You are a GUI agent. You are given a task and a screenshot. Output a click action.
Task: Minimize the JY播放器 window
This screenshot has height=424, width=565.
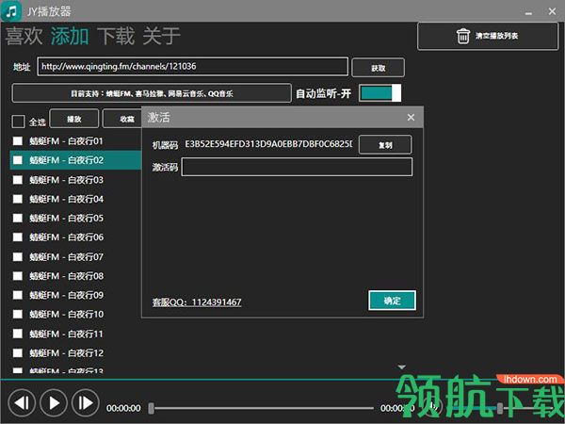[528, 13]
